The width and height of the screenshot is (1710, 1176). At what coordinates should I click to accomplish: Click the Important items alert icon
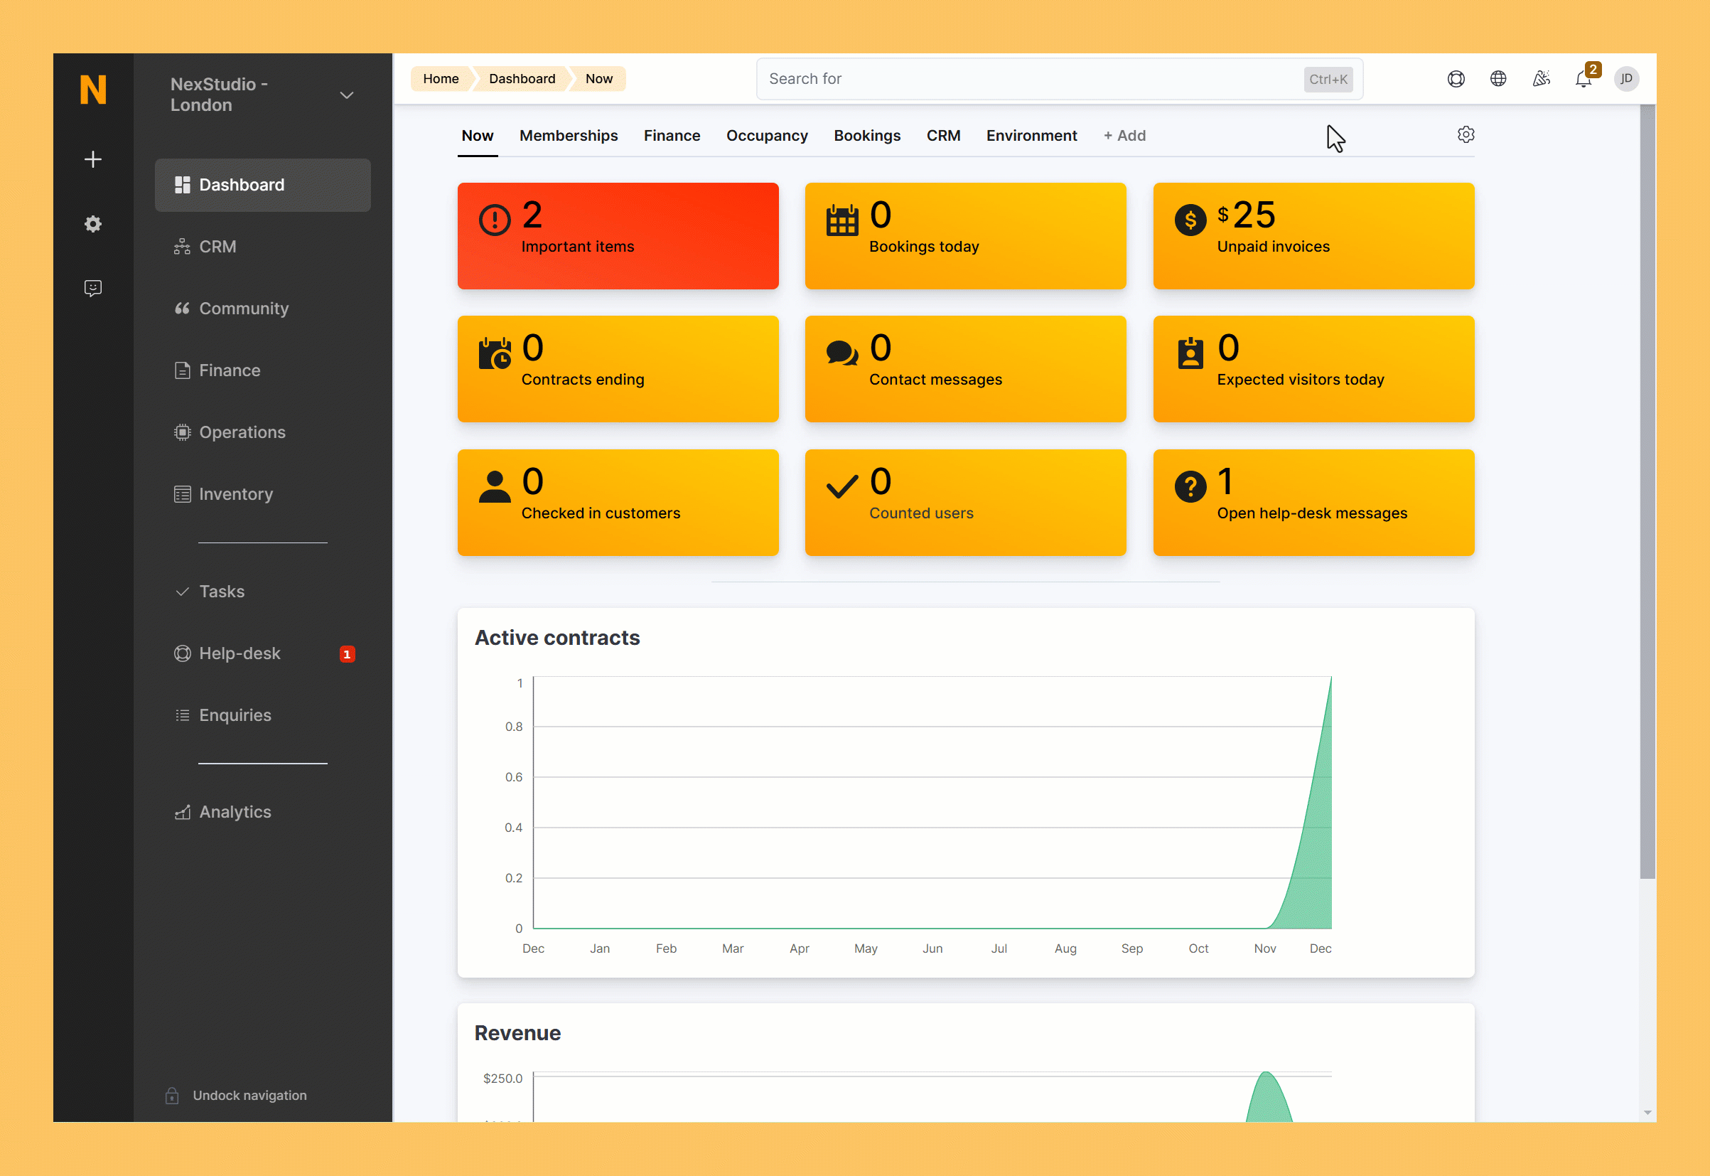(x=495, y=220)
